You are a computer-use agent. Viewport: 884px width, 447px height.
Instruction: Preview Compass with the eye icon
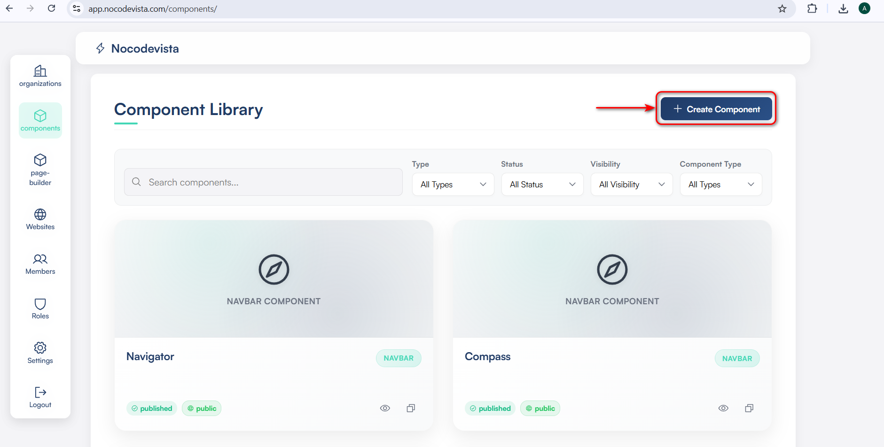tap(723, 408)
